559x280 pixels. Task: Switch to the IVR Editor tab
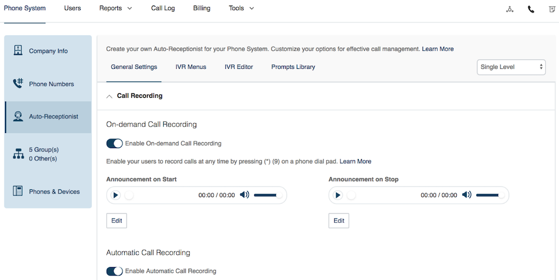click(x=239, y=67)
